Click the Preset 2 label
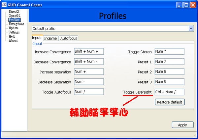This screenshot has height=139, width=198. (145, 72)
